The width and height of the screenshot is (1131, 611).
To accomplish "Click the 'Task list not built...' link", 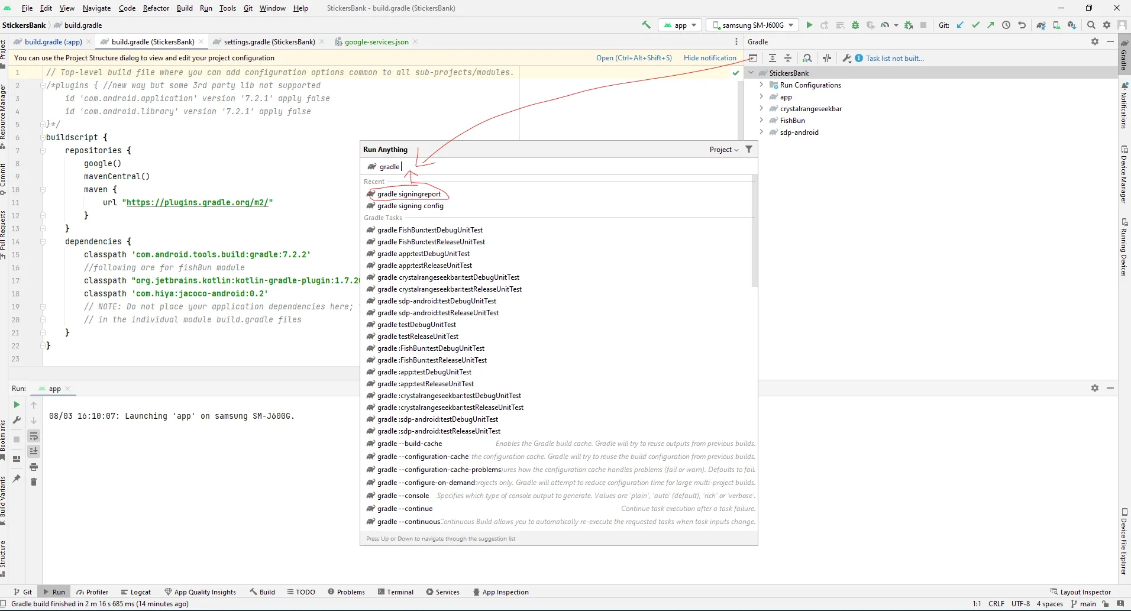I will 894,58.
